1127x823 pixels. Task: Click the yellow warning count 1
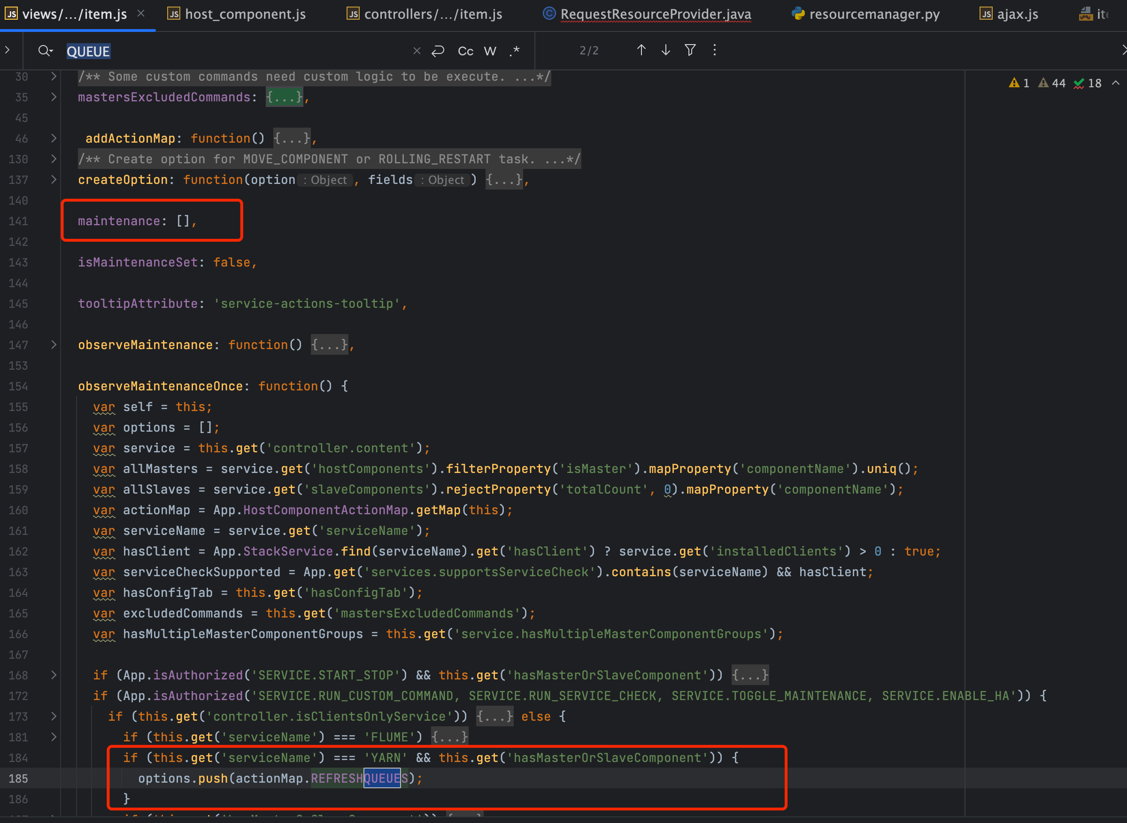click(1019, 83)
